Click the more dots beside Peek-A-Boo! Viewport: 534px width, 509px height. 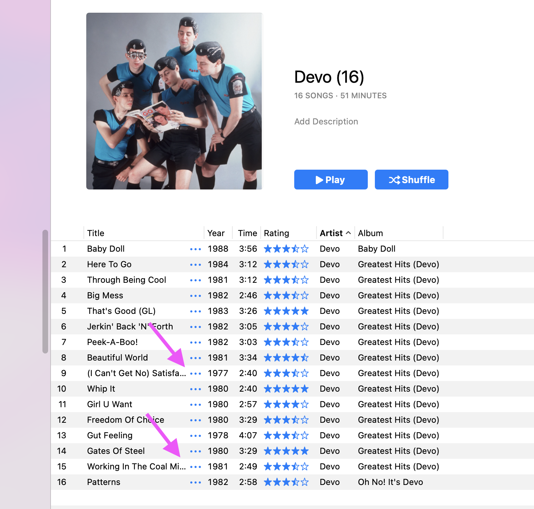(x=196, y=343)
